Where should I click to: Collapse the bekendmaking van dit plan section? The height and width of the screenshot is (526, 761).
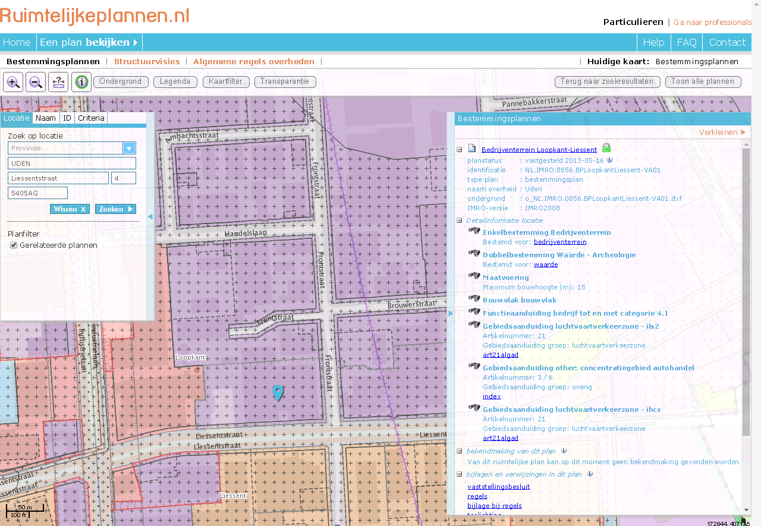[460, 451]
